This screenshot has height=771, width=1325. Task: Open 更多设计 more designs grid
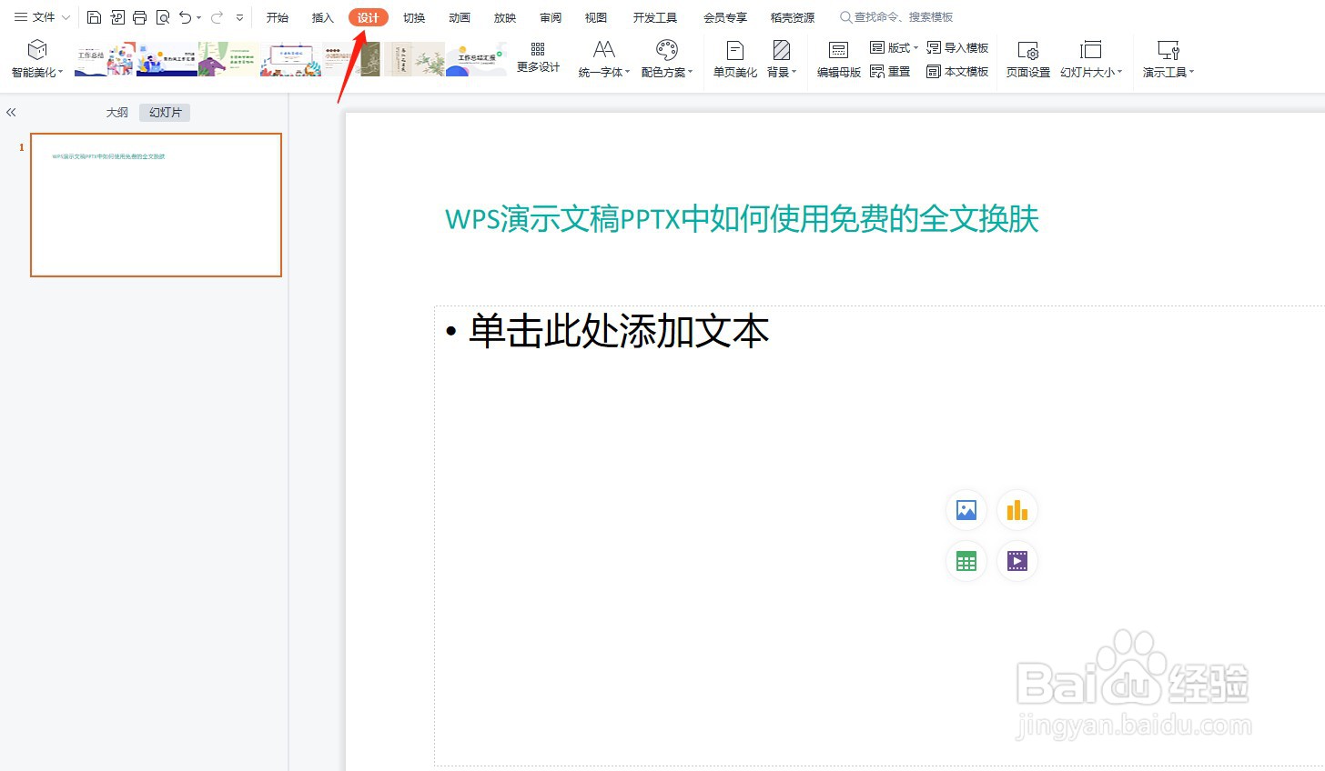[x=538, y=56]
